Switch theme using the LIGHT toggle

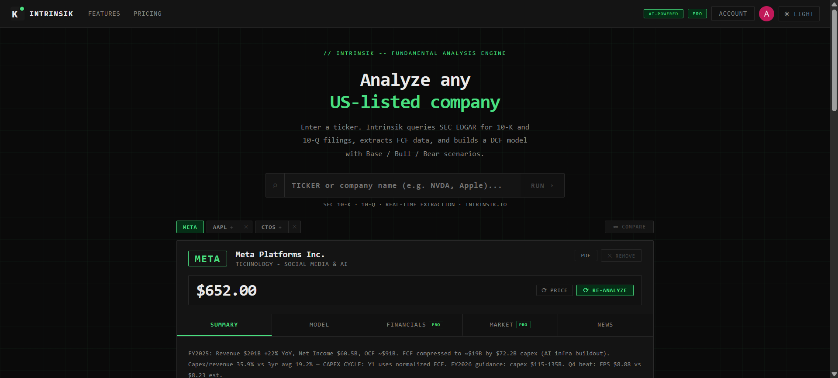coord(799,14)
